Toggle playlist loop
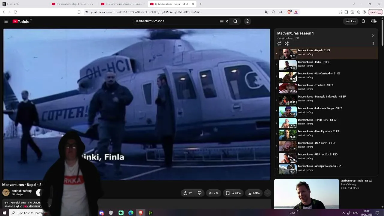The width and height of the screenshot is (384, 216). click(x=280, y=43)
